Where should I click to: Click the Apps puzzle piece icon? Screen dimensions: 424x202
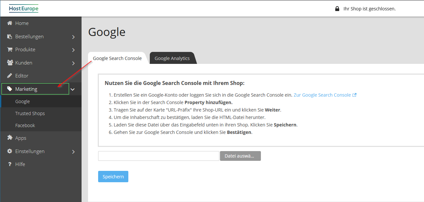[x=9, y=138]
